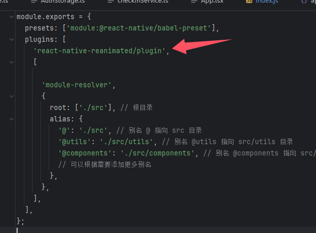This screenshot has width=316, height=233.
Task: Click the '@components' alias key
Action: pyautogui.click(x=85, y=153)
